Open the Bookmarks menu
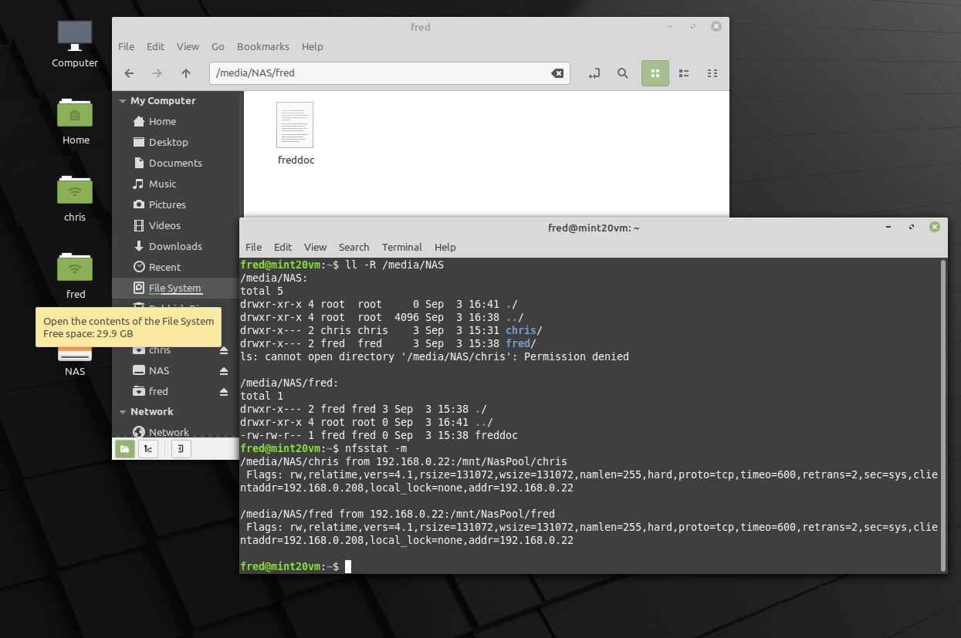The width and height of the screenshot is (961, 638). 262,47
